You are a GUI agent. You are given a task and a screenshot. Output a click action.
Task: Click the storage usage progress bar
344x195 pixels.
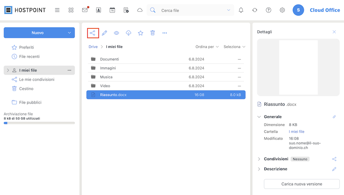39,123
